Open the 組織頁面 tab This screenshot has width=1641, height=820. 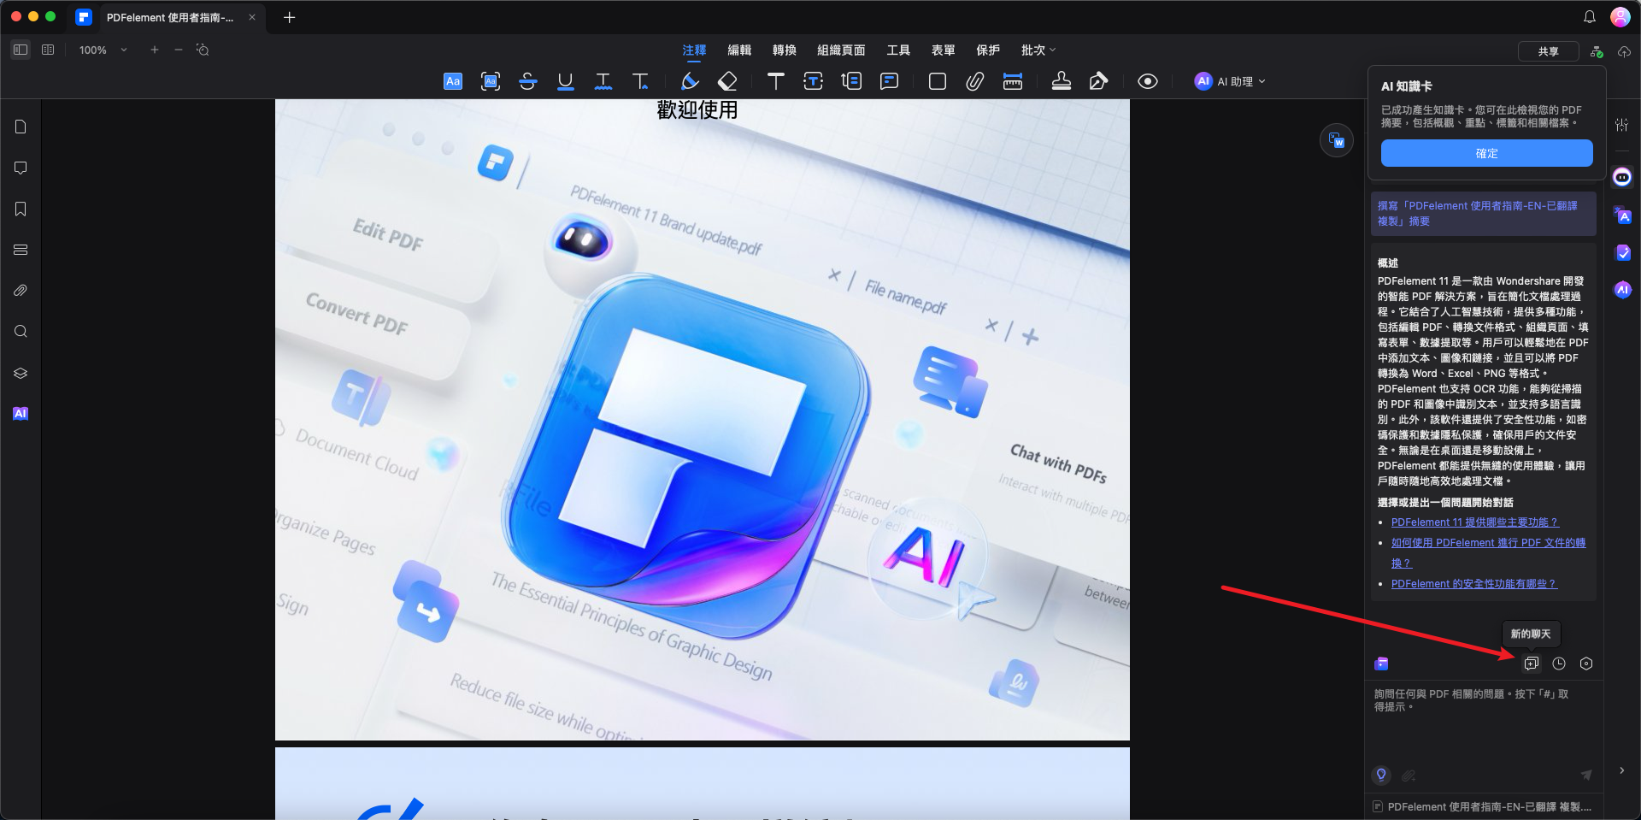click(x=841, y=50)
